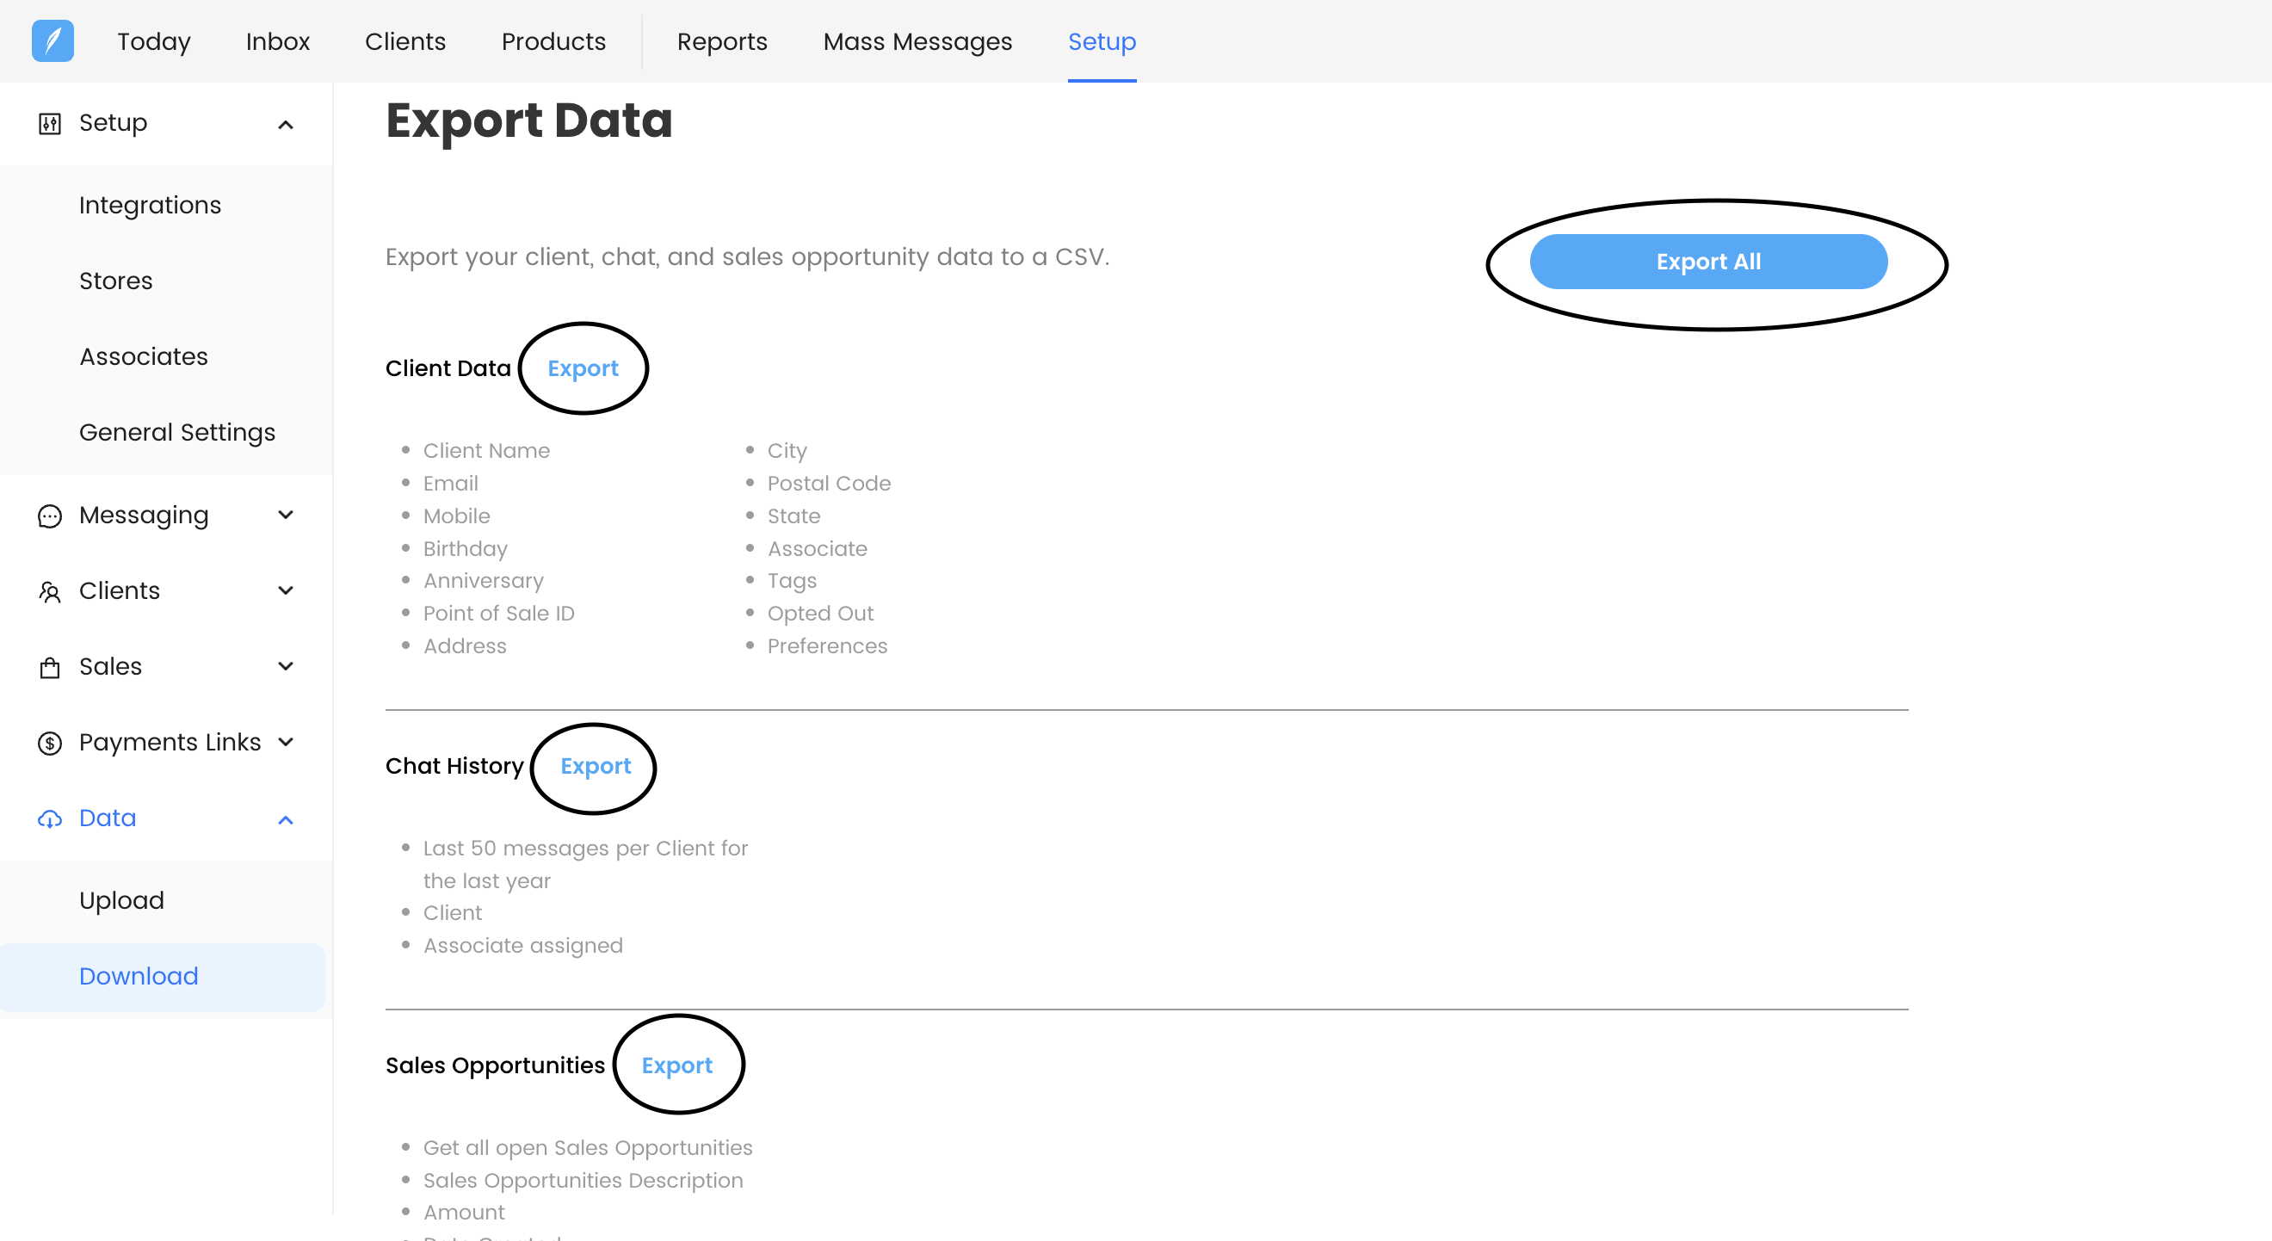This screenshot has height=1241, width=2272.
Task: Expand the Sales section chevron
Action: [x=285, y=667]
